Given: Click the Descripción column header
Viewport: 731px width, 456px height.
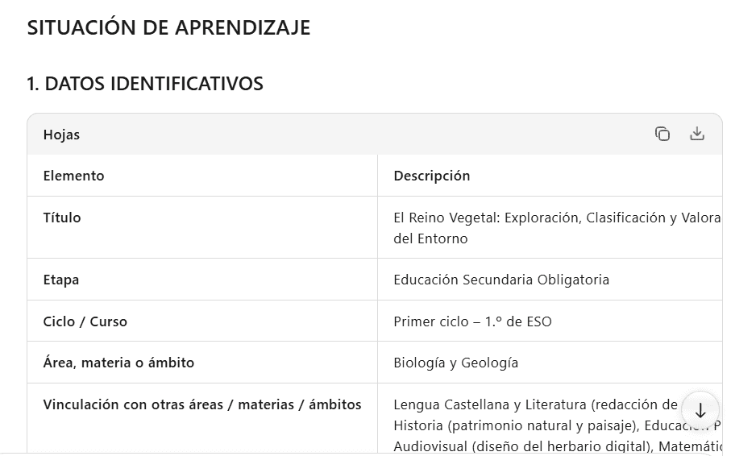Looking at the screenshot, I should click(x=432, y=176).
